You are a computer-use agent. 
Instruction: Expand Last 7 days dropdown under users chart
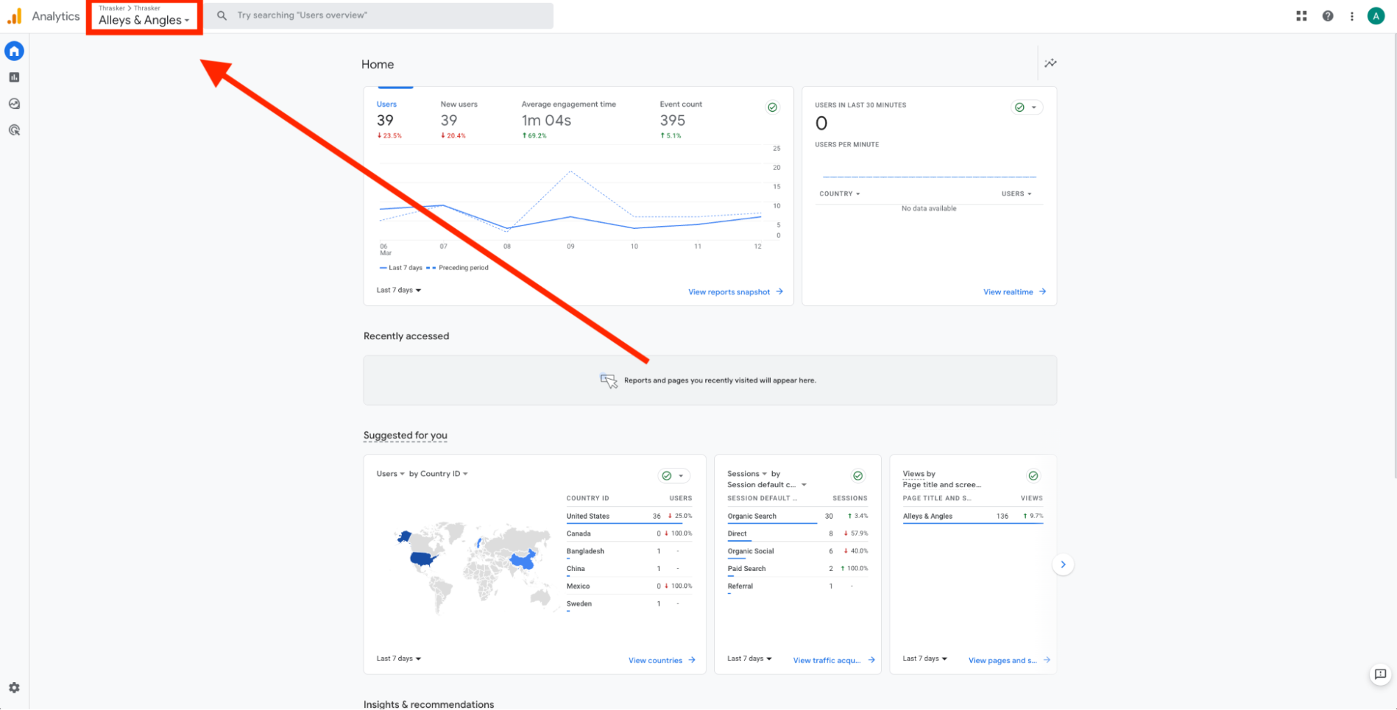click(x=399, y=290)
